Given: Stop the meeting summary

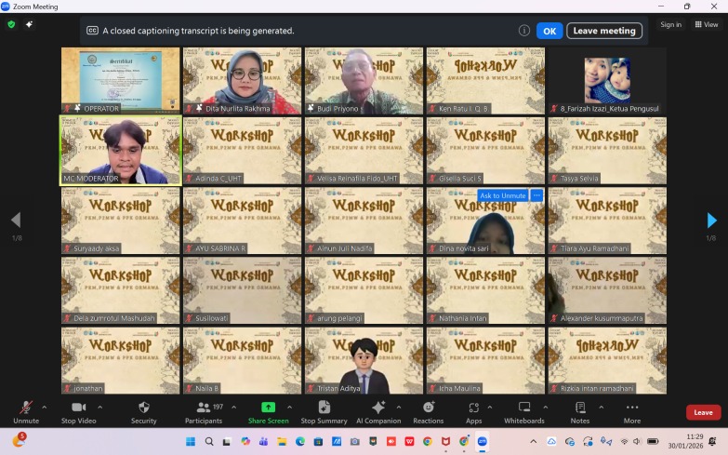Looking at the screenshot, I should 324,411.
